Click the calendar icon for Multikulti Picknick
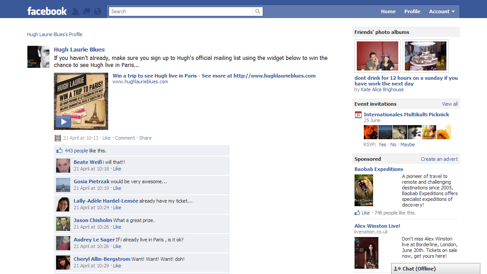 pos(358,115)
